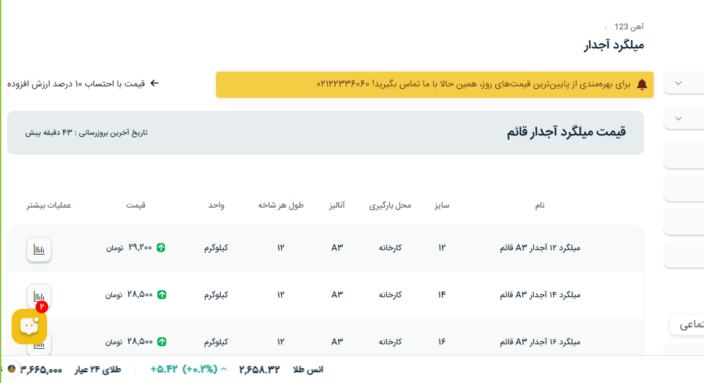Click the coin icon in bottom ticker
The image size is (704, 383).
pyautogui.click(x=11, y=369)
